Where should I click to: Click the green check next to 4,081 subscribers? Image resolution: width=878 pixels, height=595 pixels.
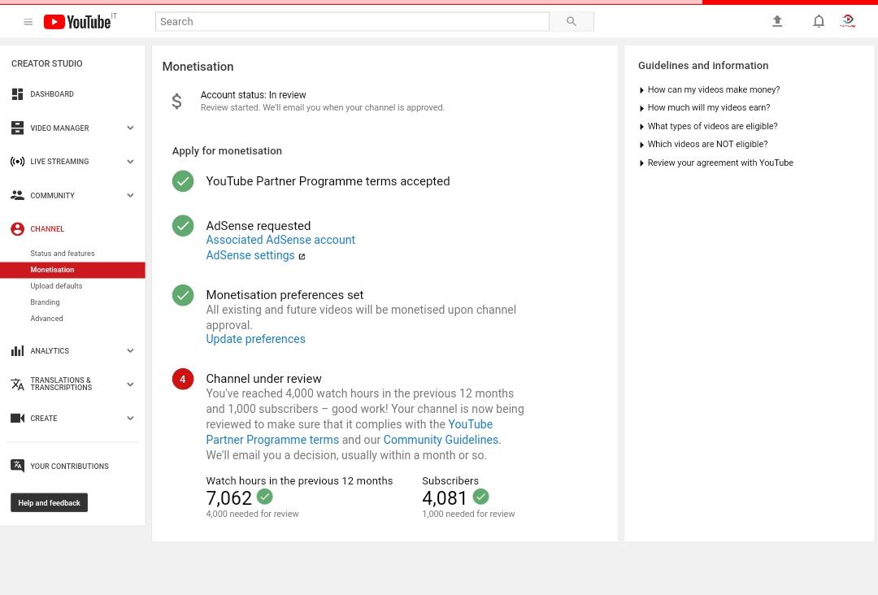481,497
